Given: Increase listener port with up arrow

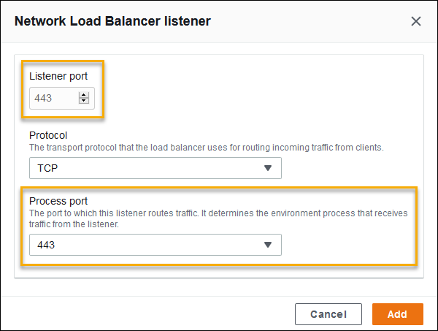Looking at the screenshot, I should [x=84, y=94].
